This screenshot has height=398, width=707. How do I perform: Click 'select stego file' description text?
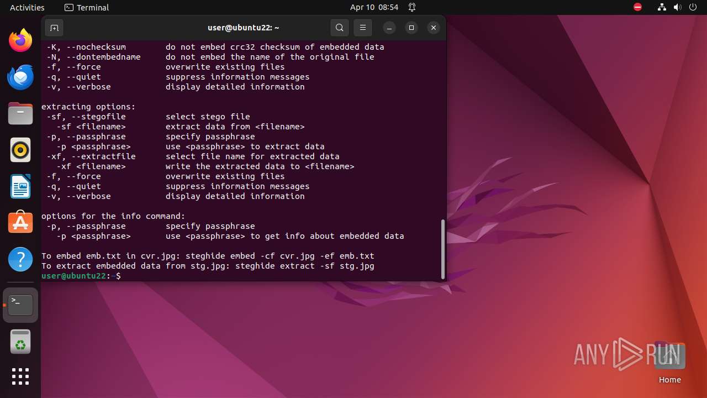pos(208,117)
